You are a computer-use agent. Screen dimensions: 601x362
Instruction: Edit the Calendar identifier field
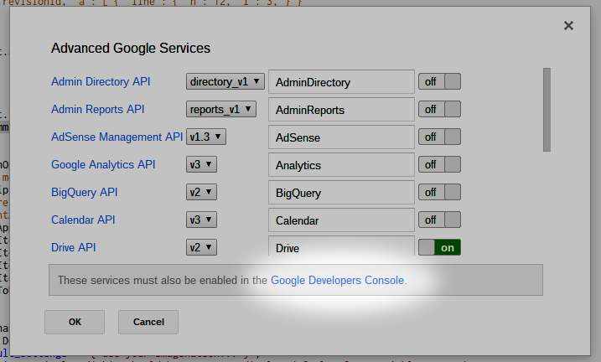[x=341, y=220]
